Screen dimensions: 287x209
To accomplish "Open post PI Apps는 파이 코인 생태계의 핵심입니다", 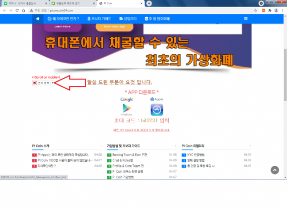I will pyautogui.click(x=63, y=155).
